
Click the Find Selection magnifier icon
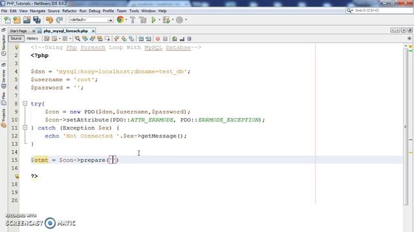[x=78, y=39]
